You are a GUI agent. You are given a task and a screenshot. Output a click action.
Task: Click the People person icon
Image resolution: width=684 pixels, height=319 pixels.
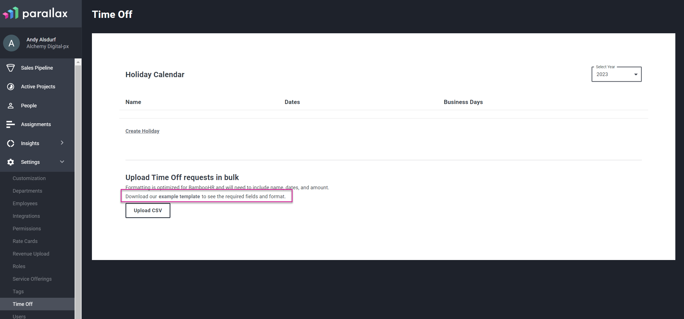tap(11, 105)
